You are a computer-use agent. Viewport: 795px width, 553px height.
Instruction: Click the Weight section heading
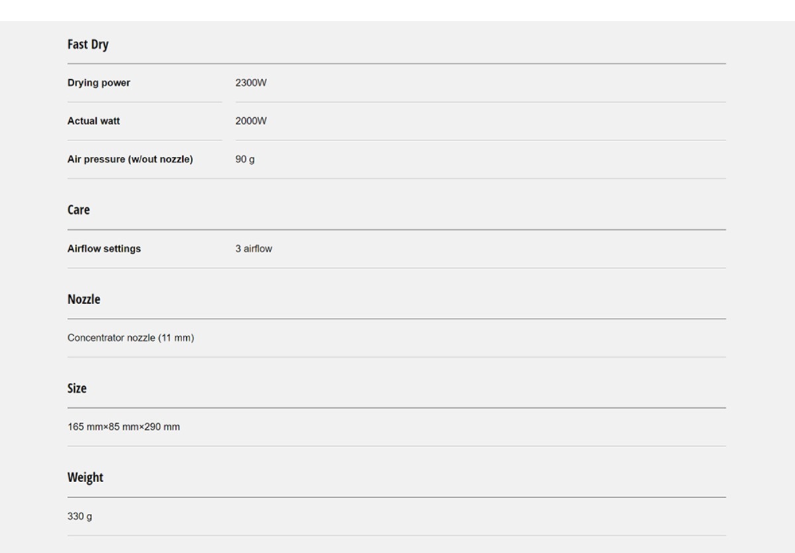85,477
